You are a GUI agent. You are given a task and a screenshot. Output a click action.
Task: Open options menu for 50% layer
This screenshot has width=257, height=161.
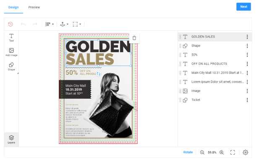pyautogui.click(x=247, y=55)
